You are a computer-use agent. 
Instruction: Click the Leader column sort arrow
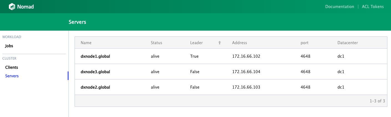click(220, 43)
